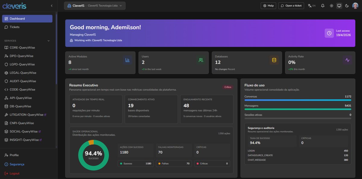Screen dimensions: 362x179
Task: Click the Help button
Action: (x=268, y=6)
